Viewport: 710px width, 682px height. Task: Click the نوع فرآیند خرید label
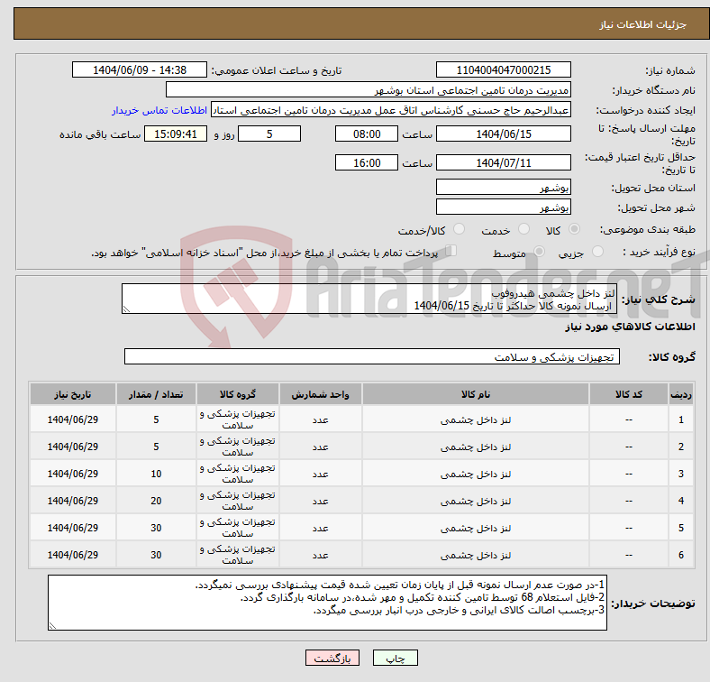pos(659,252)
